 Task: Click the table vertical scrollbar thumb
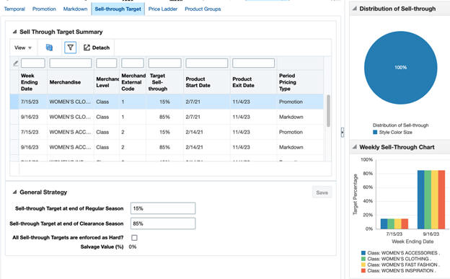click(x=328, y=110)
